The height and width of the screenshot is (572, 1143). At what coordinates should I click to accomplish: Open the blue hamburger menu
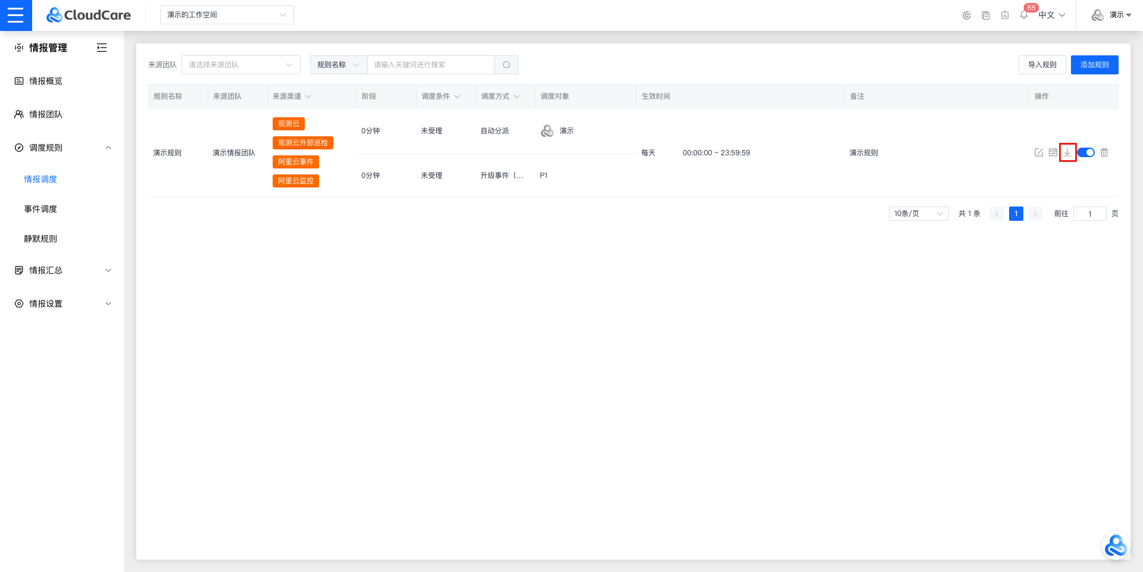[x=15, y=15]
